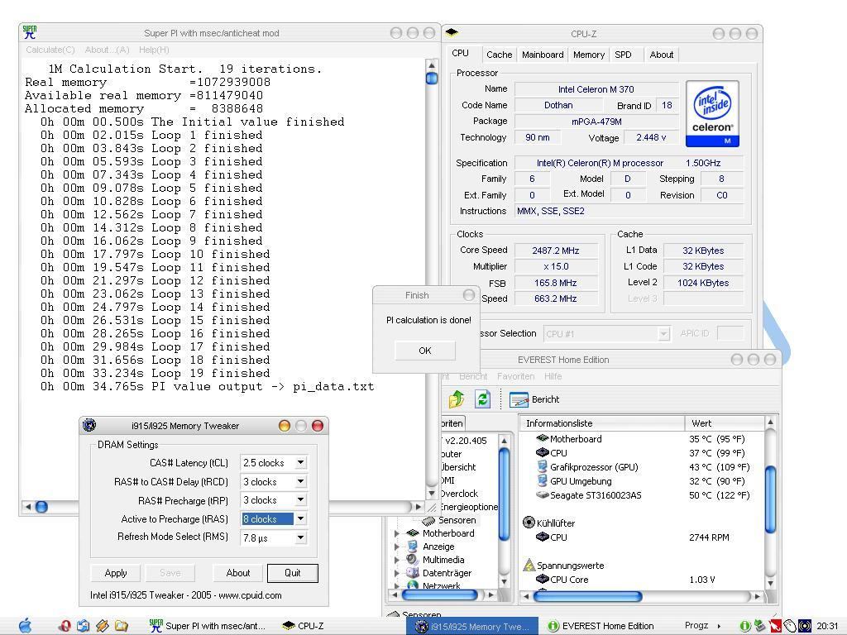
Task: Switch to the Cache tab in CPU-Z
Action: pyautogui.click(x=499, y=55)
